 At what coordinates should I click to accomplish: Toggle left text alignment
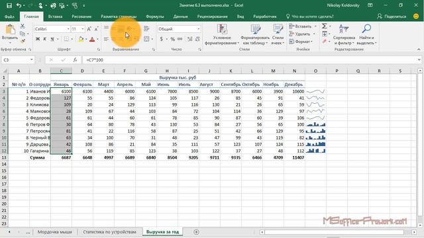(107, 39)
